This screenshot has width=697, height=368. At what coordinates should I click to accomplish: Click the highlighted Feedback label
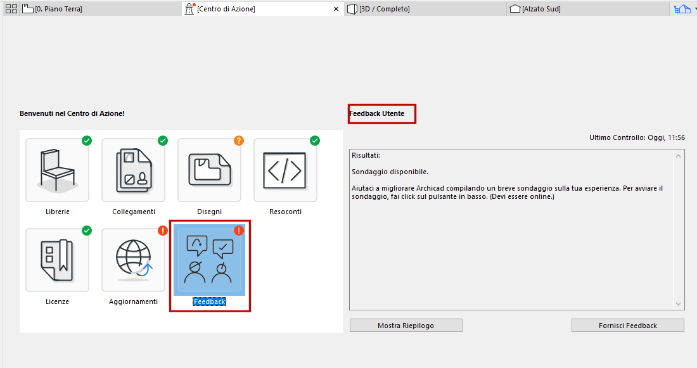pyautogui.click(x=209, y=301)
